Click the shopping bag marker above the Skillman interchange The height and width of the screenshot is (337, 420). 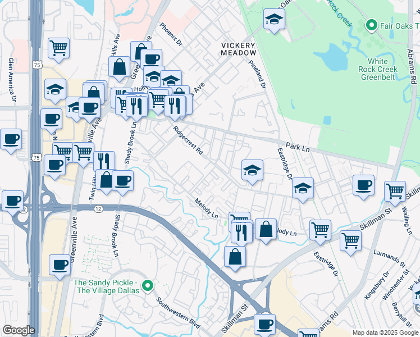[235, 256]
